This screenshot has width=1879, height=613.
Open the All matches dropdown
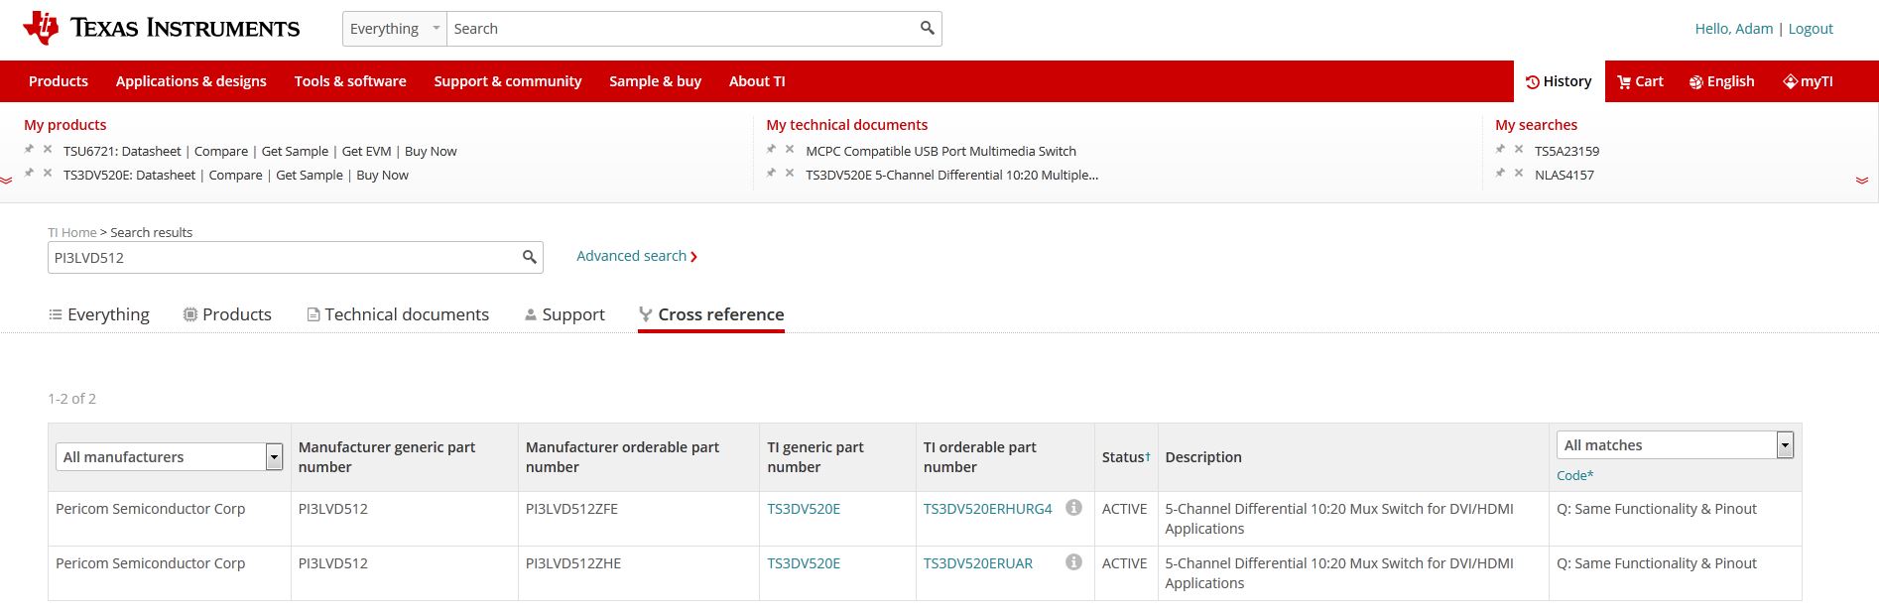coord(1785,445)
